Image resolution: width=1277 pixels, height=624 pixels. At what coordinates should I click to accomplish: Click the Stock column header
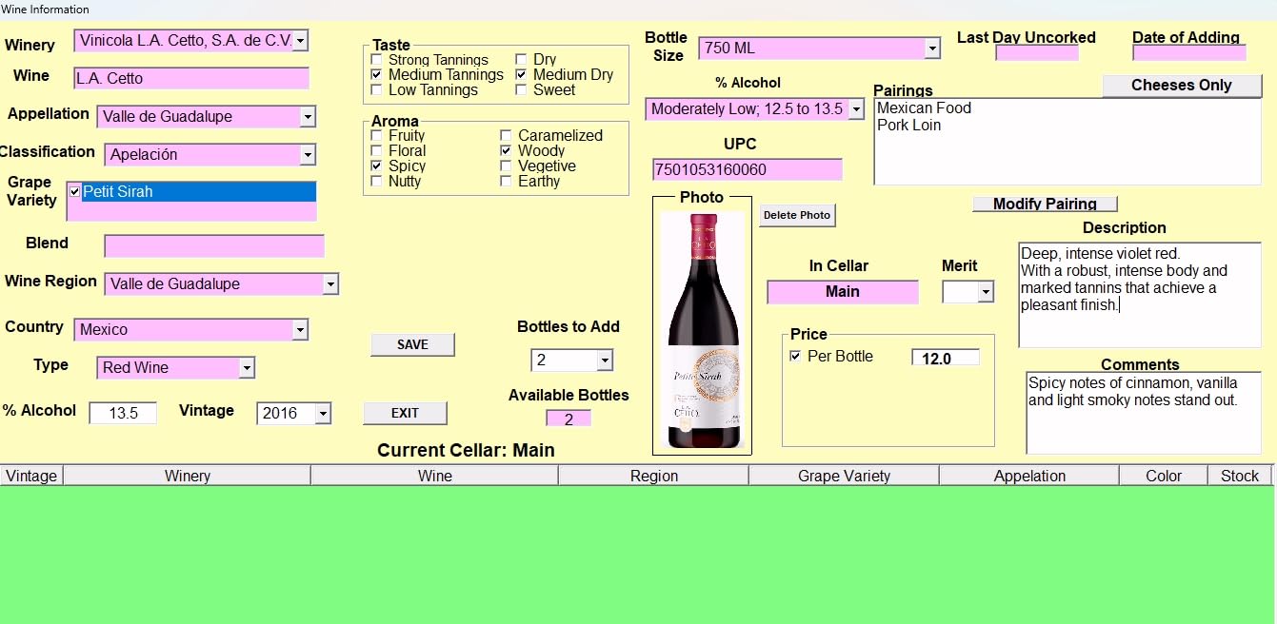1240,476
